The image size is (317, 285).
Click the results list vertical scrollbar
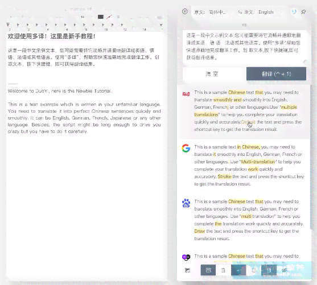pyautogui.click(x=311, y=156)
